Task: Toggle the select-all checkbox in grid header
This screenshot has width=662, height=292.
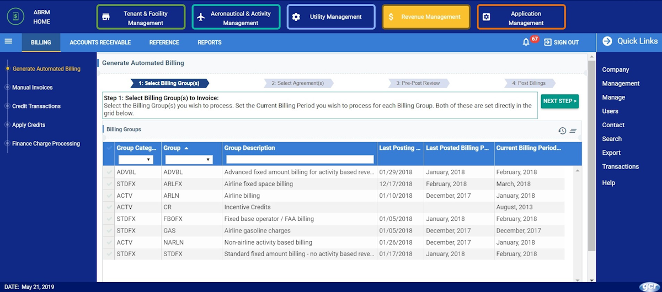Action: [109, 148]
